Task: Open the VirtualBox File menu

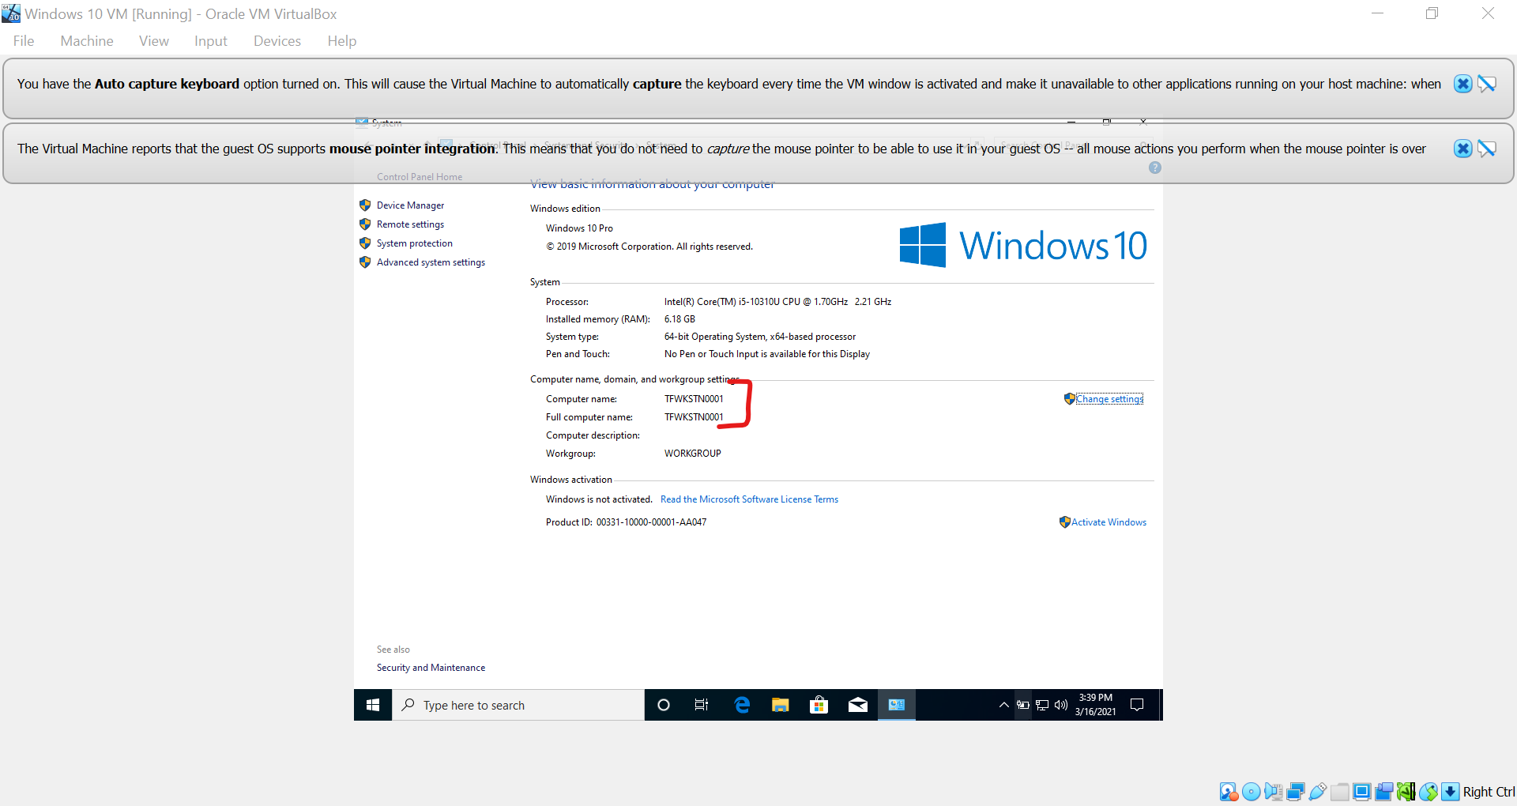Action: (x=24, y=41)
